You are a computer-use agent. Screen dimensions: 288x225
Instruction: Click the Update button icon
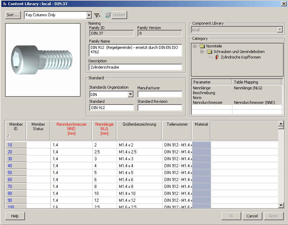coord(108,15)
